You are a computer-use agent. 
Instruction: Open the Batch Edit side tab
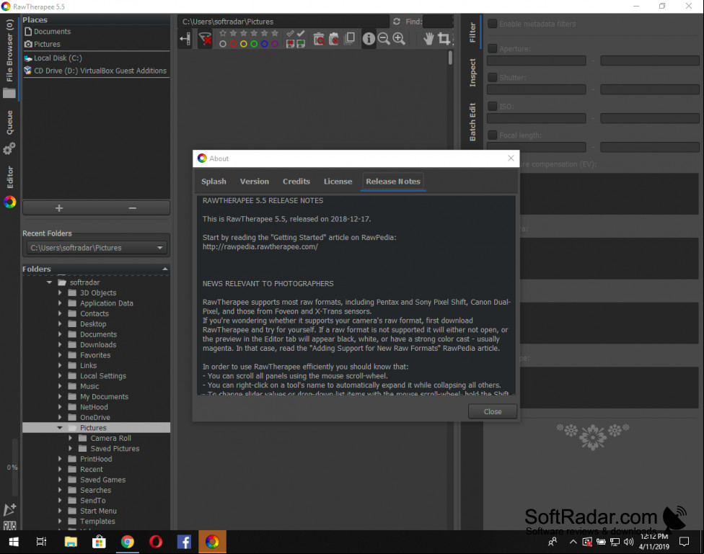click(x=472, y=122)
